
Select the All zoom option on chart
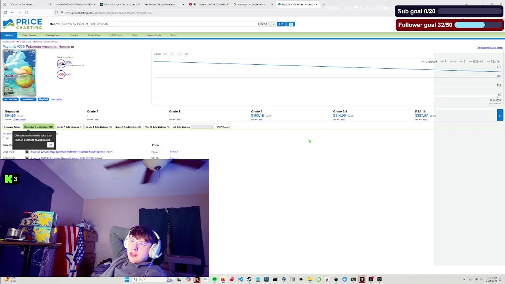click(187, 54)
